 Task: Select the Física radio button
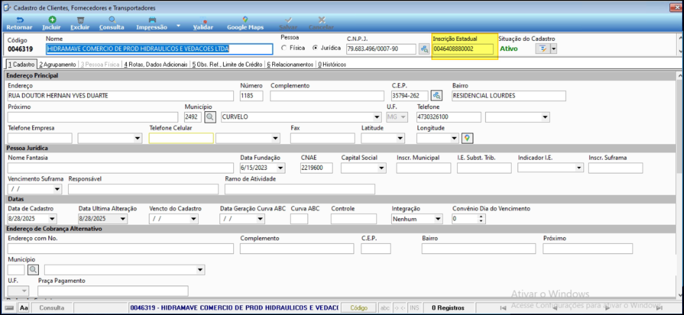[284, 48]
